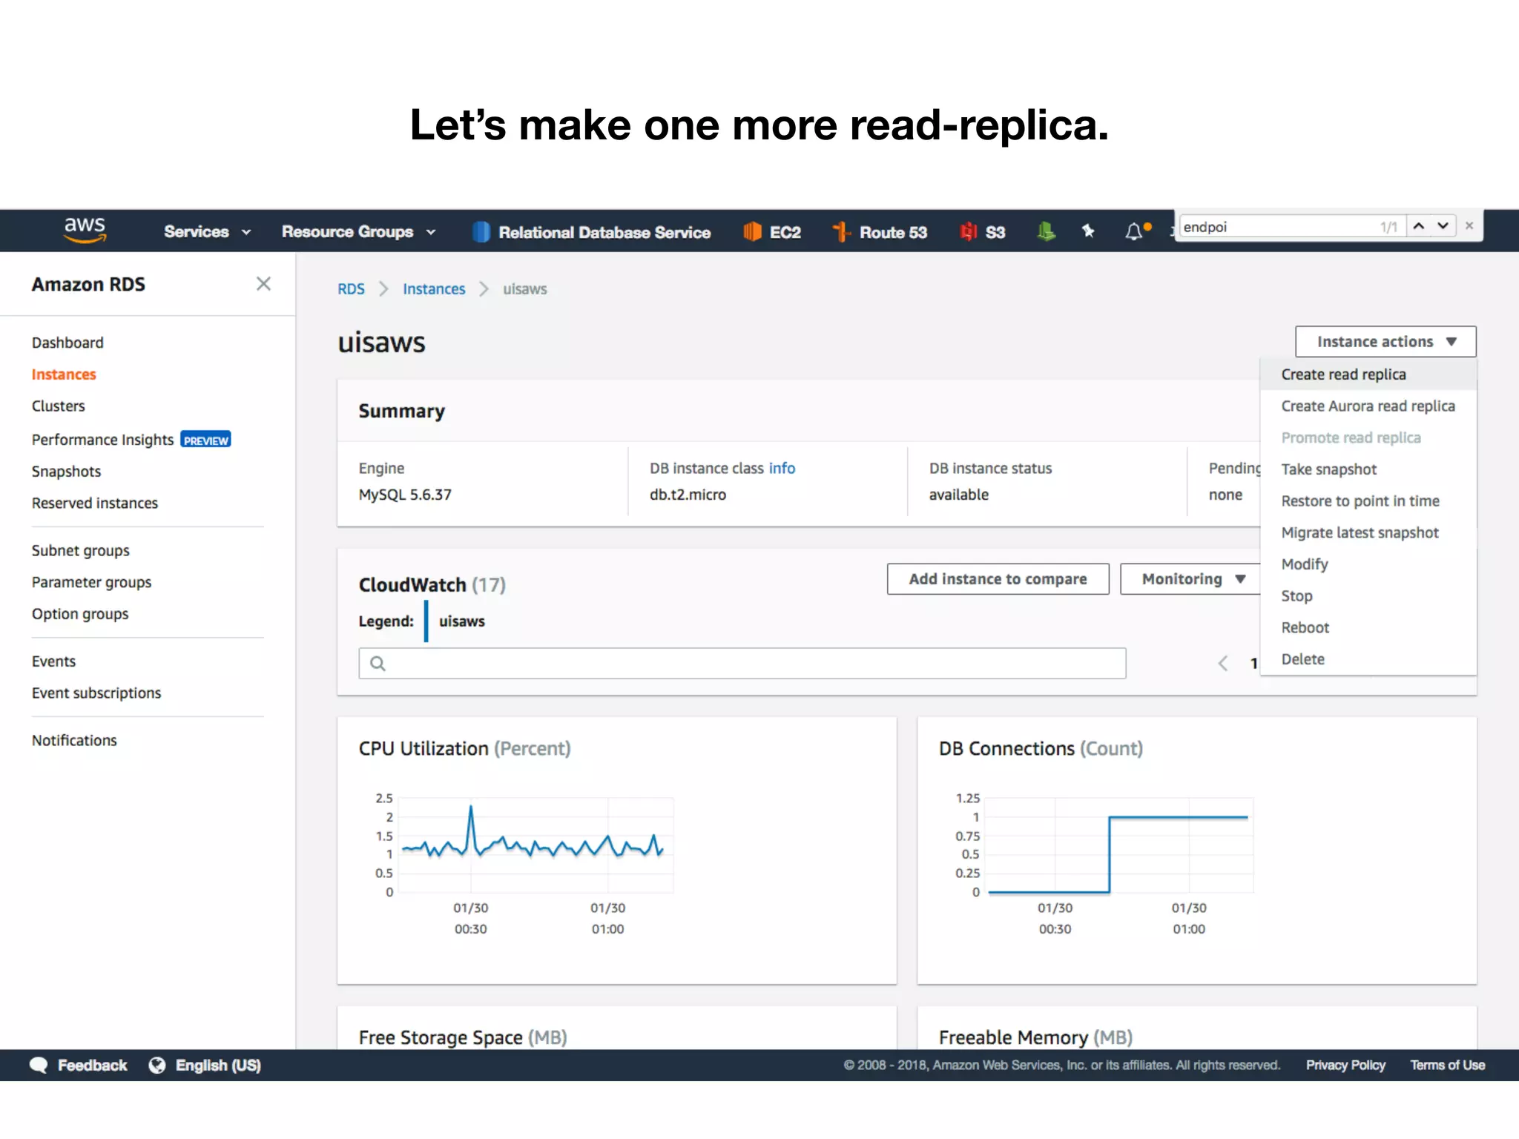1519x1139 pixels.
Task: Click the AWS logo home icon
Action: click(x=85, y=230)
